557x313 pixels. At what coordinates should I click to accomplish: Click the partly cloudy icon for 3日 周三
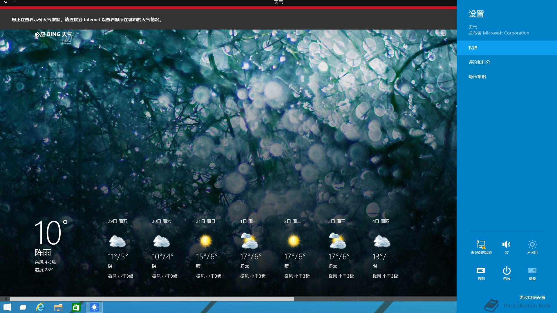point(338,241)
